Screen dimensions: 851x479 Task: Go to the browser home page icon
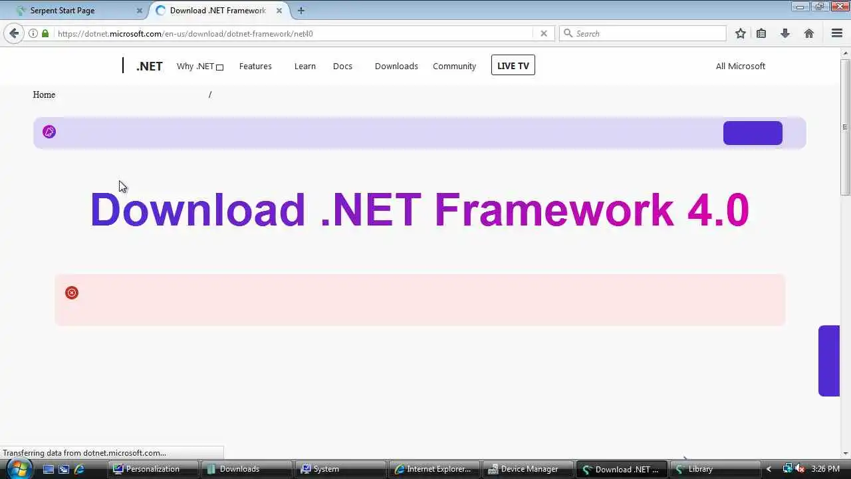pyautogui.click(x=809, y=33)
